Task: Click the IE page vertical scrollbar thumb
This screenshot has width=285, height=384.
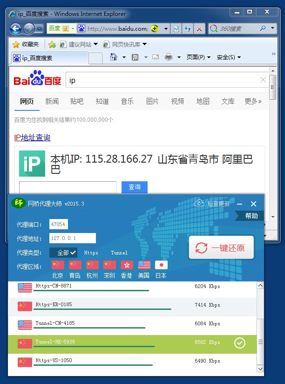Action: 273,88
